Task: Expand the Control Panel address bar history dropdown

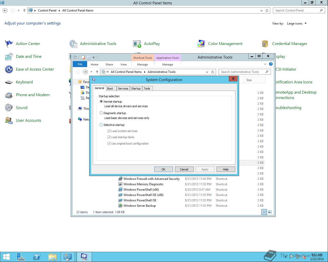Action: coord(261,10)
